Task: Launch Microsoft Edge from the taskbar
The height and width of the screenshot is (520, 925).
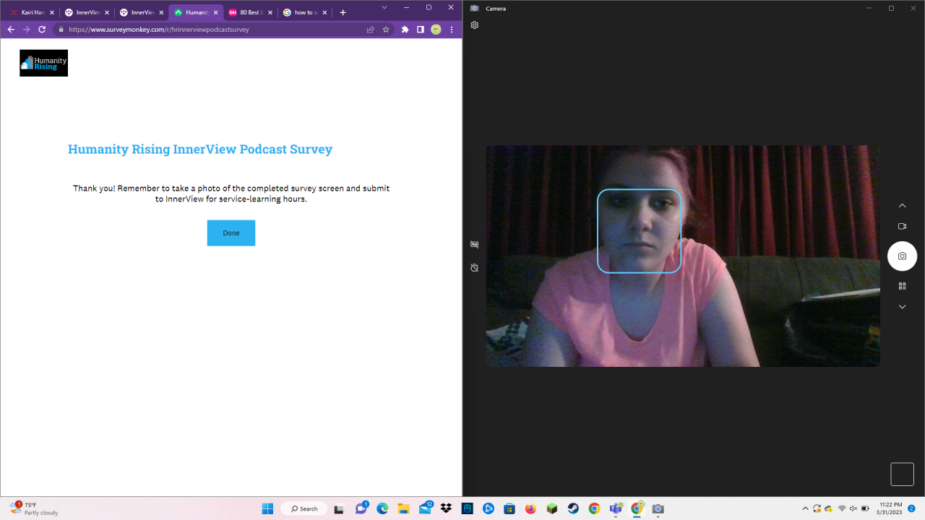Action: pos(382,508)
